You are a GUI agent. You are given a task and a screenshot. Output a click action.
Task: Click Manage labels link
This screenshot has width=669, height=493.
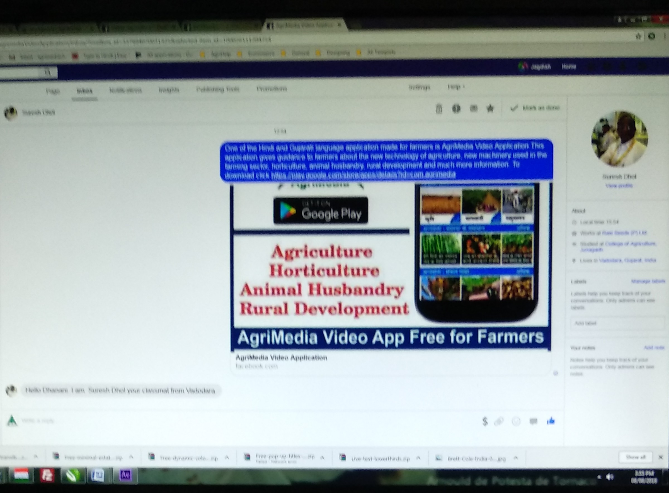(648, 281)
